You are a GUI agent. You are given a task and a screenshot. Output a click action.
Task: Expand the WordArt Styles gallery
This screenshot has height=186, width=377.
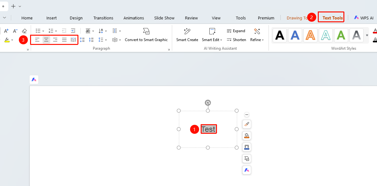point(367,35)
